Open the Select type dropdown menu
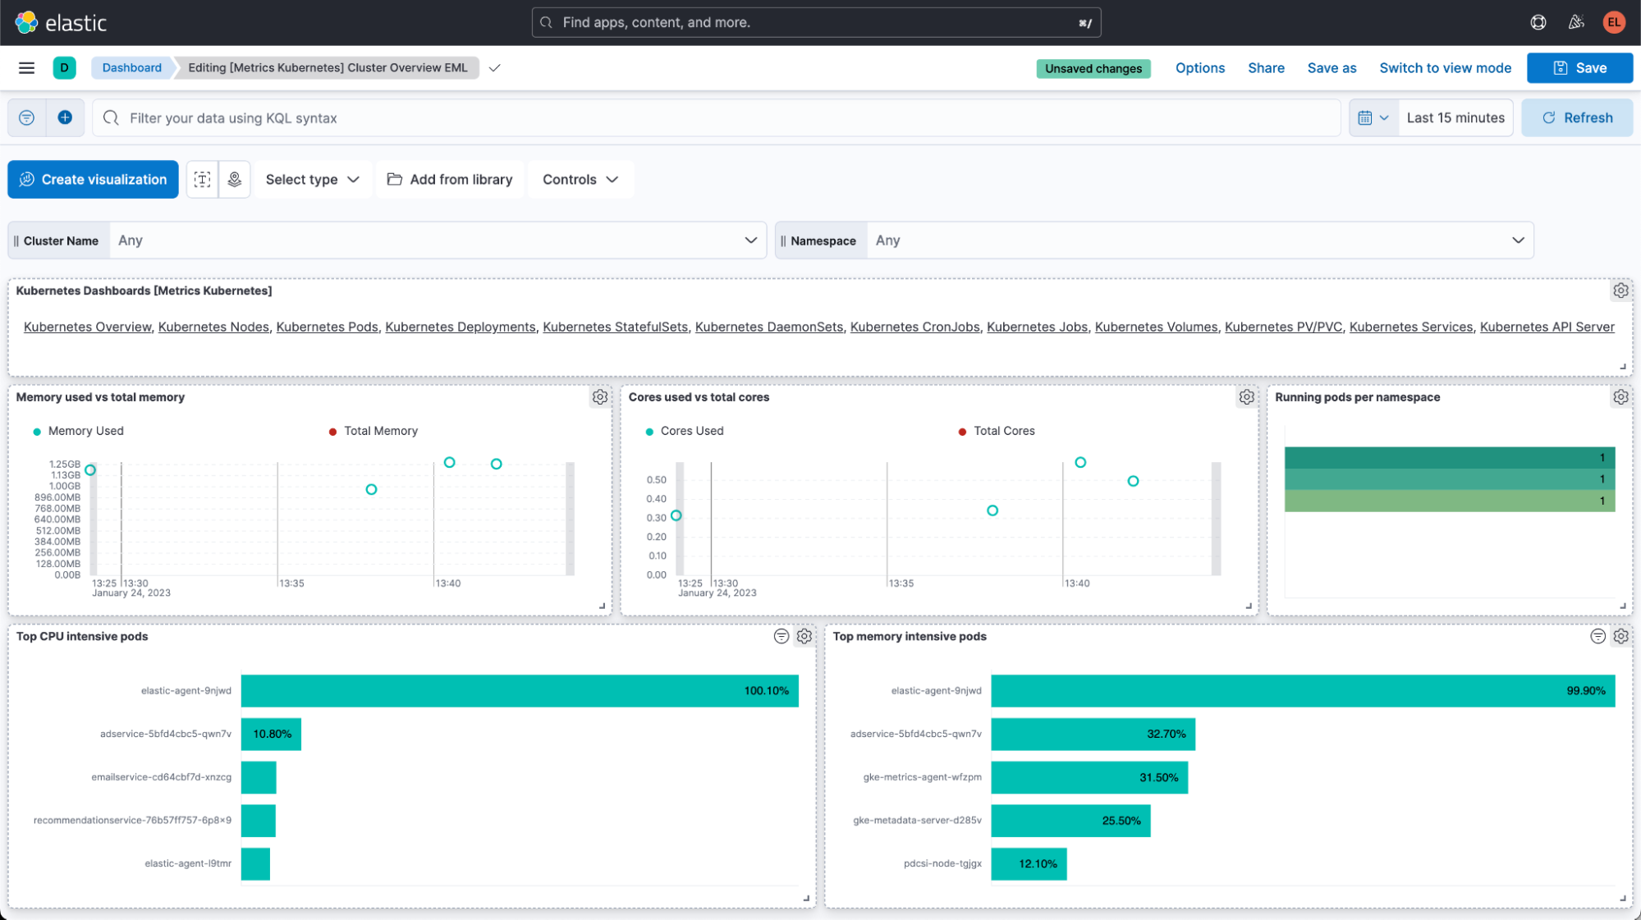Image resolution: width=1641 pixels, height=920 pixels. pos(311,179)
